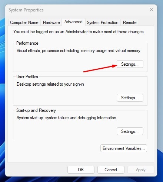Click the Performance group label
163x182 pixels.
(27, 43)
